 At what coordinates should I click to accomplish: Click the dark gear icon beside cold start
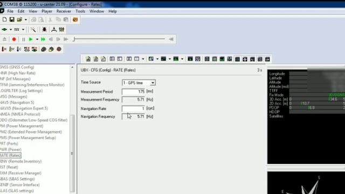coord(44,49)
